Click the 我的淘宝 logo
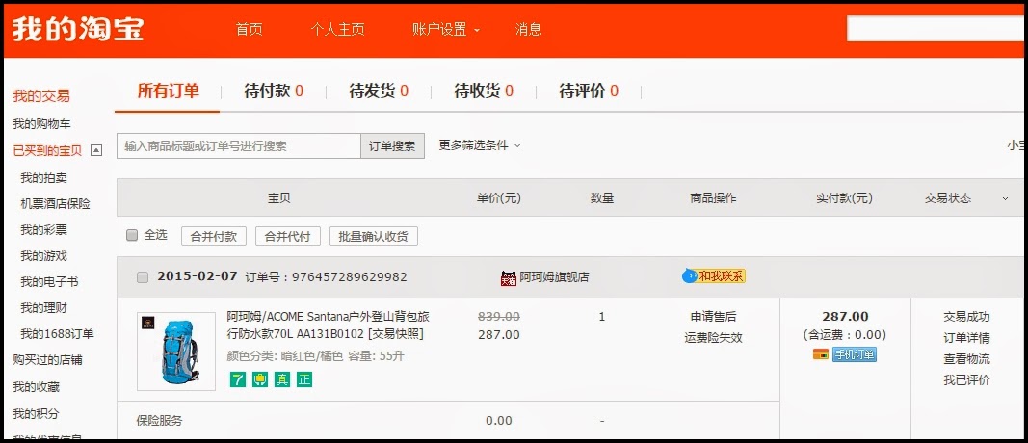 pos(77,29)
